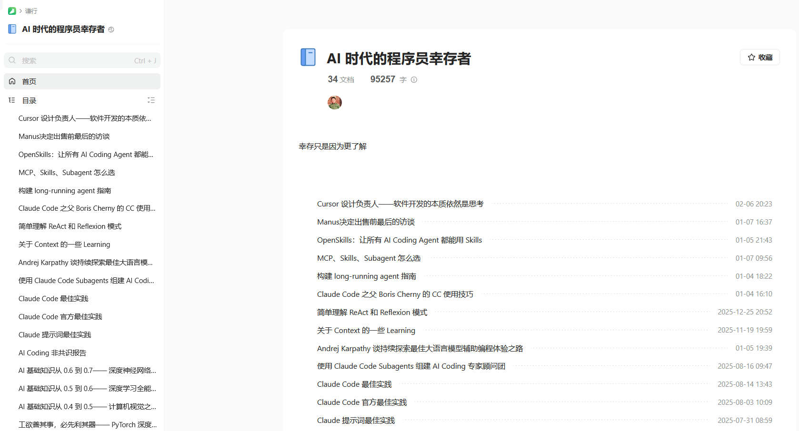Viewport: 799px width, 431px height.
Task: Open the 目录 table of contents
Action: click(30, 100)
